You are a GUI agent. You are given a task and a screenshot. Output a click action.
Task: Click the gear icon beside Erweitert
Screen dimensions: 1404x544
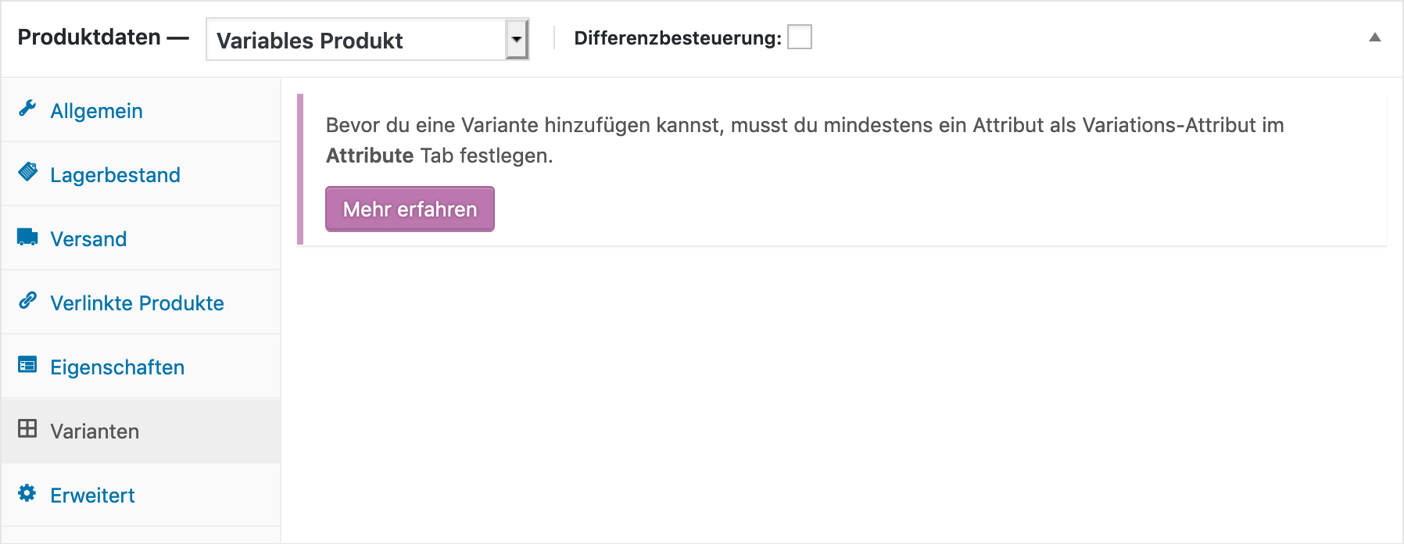(27, 492)
